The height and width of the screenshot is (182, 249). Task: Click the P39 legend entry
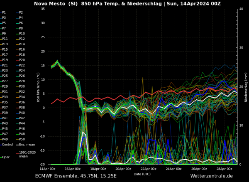[5, 113]
